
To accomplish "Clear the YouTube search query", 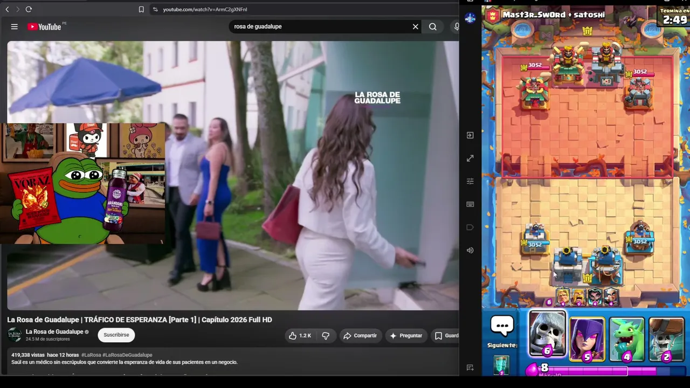I will 415,26.
